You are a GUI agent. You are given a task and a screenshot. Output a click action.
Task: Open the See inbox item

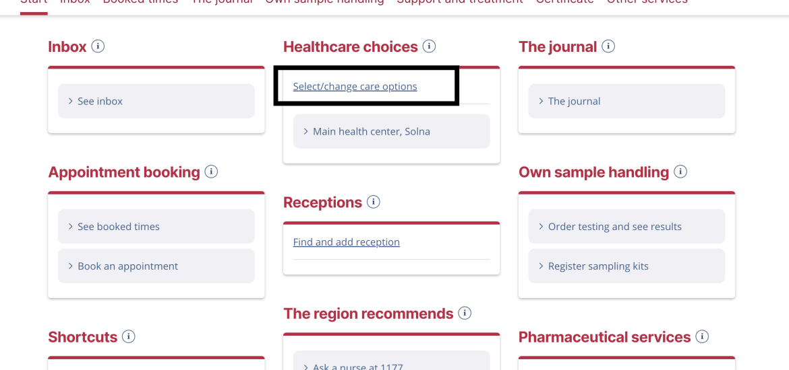click(156, 101)
